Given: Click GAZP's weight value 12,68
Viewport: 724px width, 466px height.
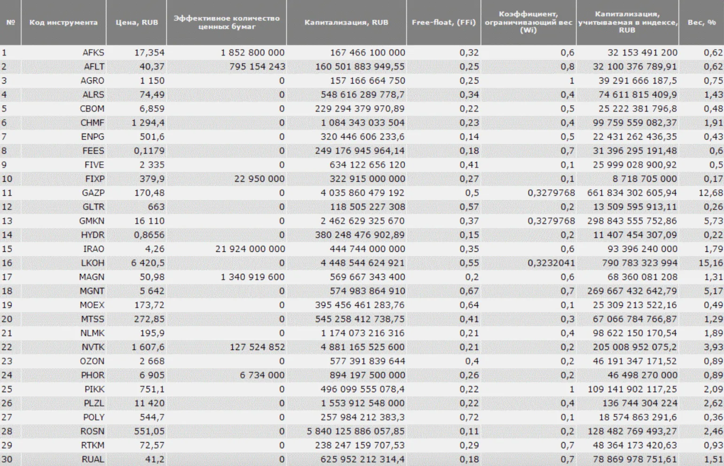Looking at the screenshot, I should pyautogui.click(x=713, y=193).
